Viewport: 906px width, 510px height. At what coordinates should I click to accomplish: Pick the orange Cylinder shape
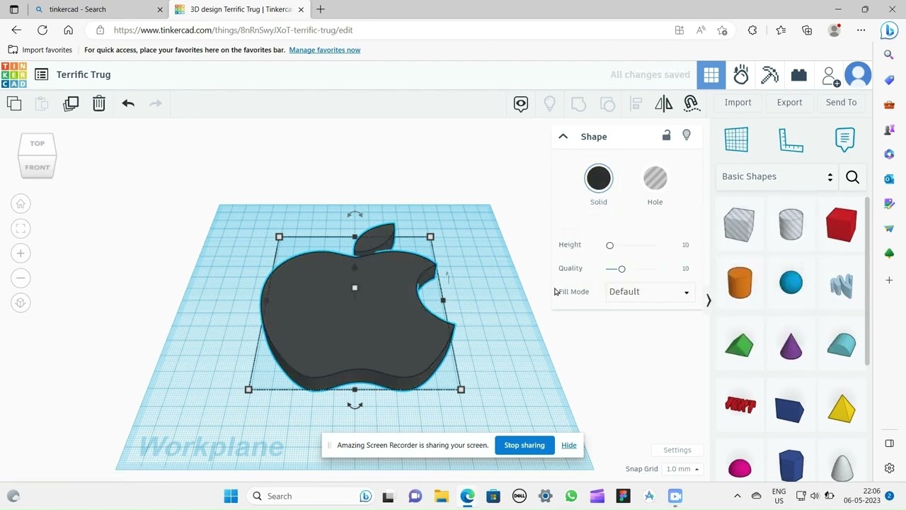coord(740,283)
